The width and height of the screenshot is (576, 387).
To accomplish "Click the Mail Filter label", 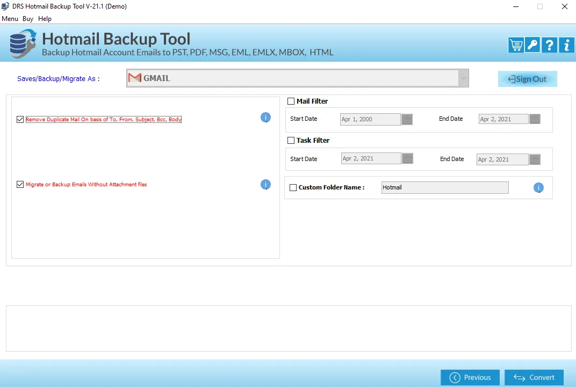I will point(312,101).
